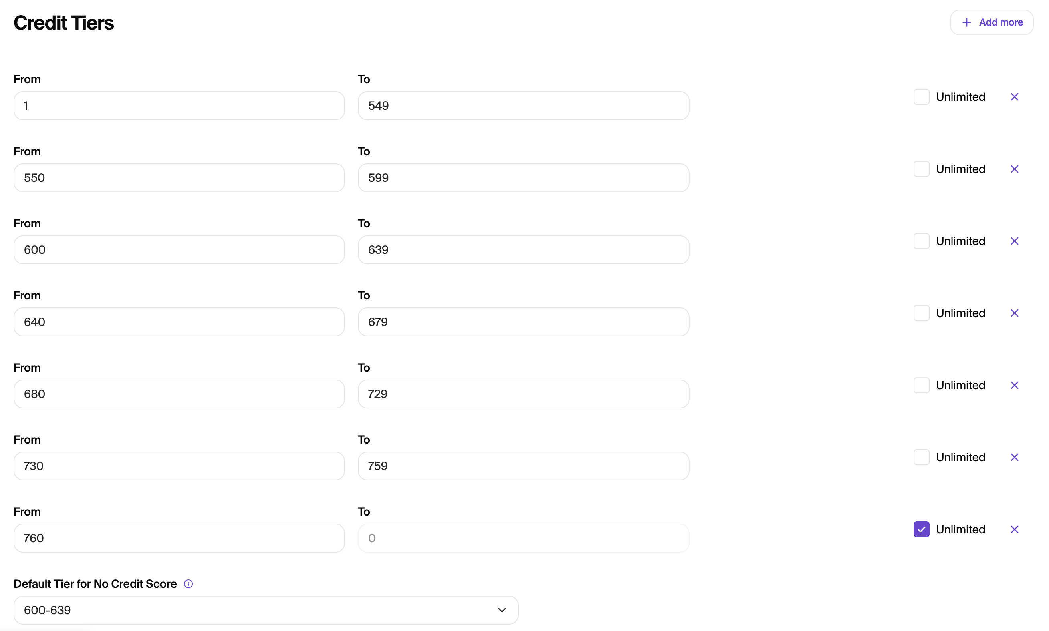Select the To field showing 599
This screenshot has width=1049, height=631.
click(523, 177)
